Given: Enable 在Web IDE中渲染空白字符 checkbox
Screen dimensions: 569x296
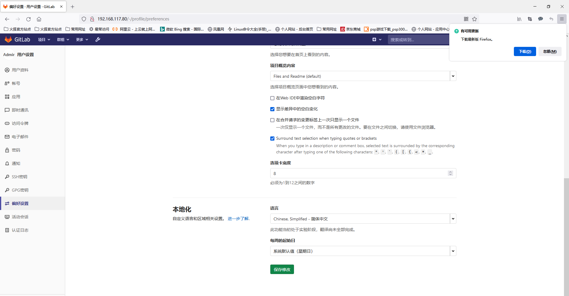Looking at the screenshot, I should 272,98.
